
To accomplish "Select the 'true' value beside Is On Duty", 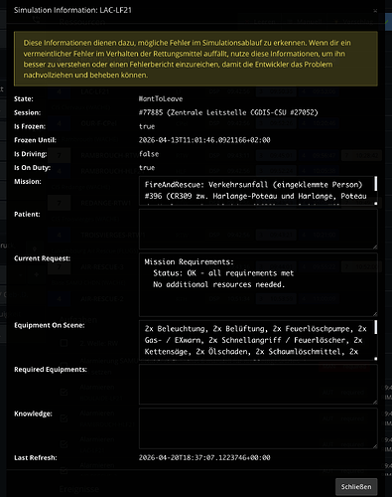I will pos(147,168).
